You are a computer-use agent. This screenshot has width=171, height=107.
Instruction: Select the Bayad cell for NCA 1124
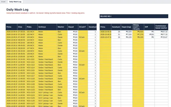click(x=73, y=95)
